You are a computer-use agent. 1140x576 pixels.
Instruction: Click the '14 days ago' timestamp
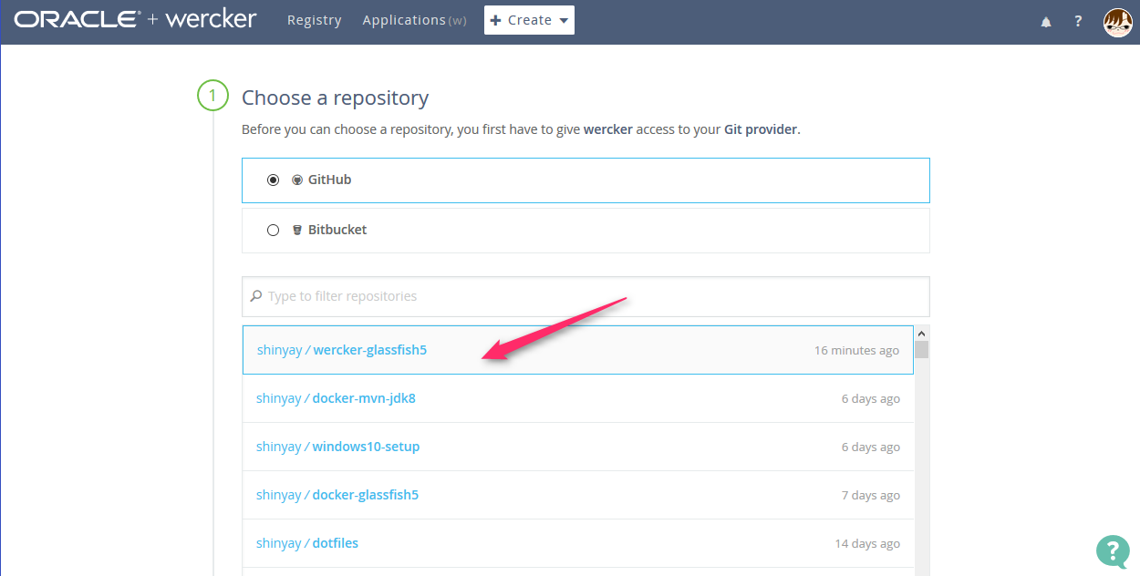(867, 543)
